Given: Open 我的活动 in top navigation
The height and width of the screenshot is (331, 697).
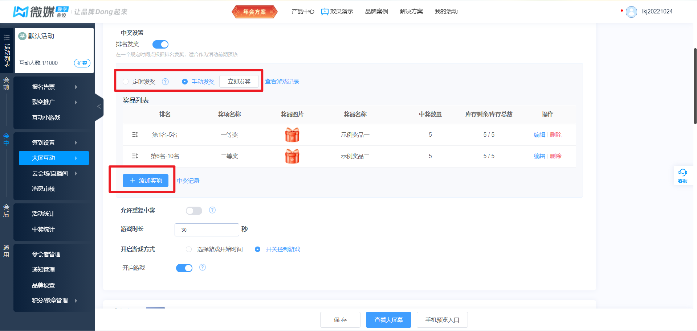Looking at the screenshot, I should point(446,12).
